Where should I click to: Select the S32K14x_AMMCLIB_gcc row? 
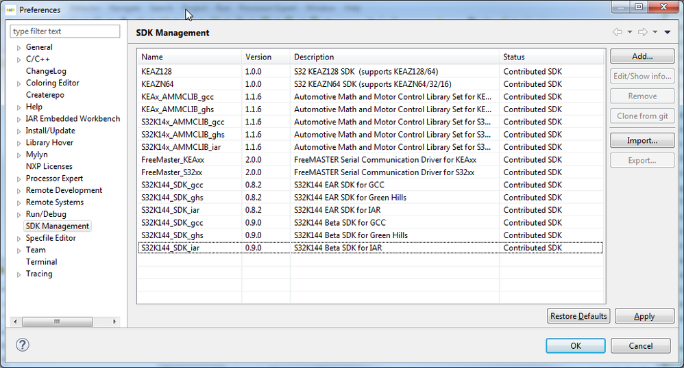coord(371,122)
